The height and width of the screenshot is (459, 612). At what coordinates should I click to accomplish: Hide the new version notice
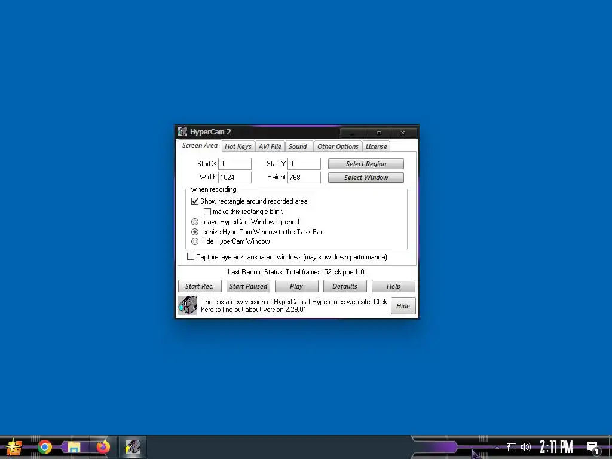click(x=403, y=306)
